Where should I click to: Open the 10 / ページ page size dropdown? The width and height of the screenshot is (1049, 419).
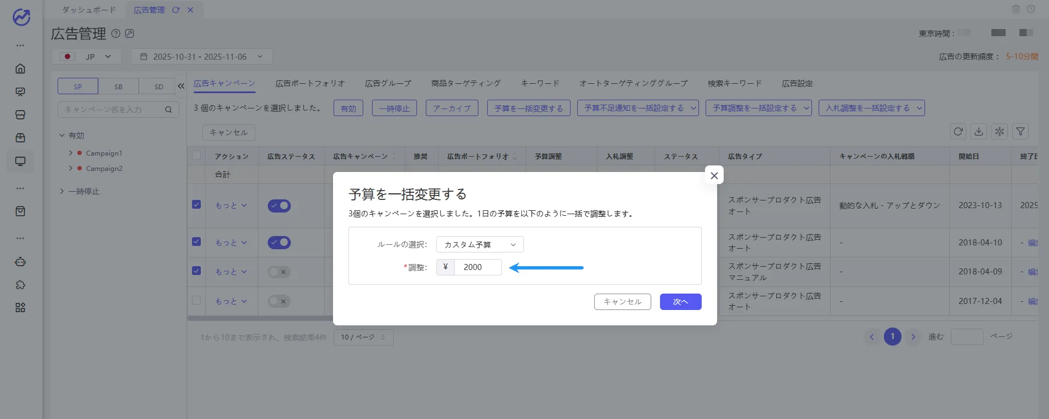(363, 337)
